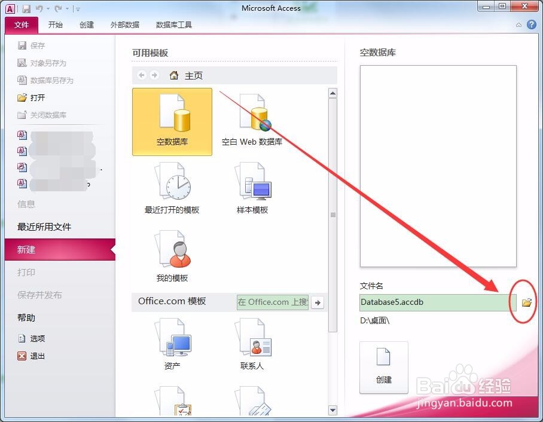Open the fourth recent database file icon
The height and width of the screenshot is (422, 543).
point(22,184)
